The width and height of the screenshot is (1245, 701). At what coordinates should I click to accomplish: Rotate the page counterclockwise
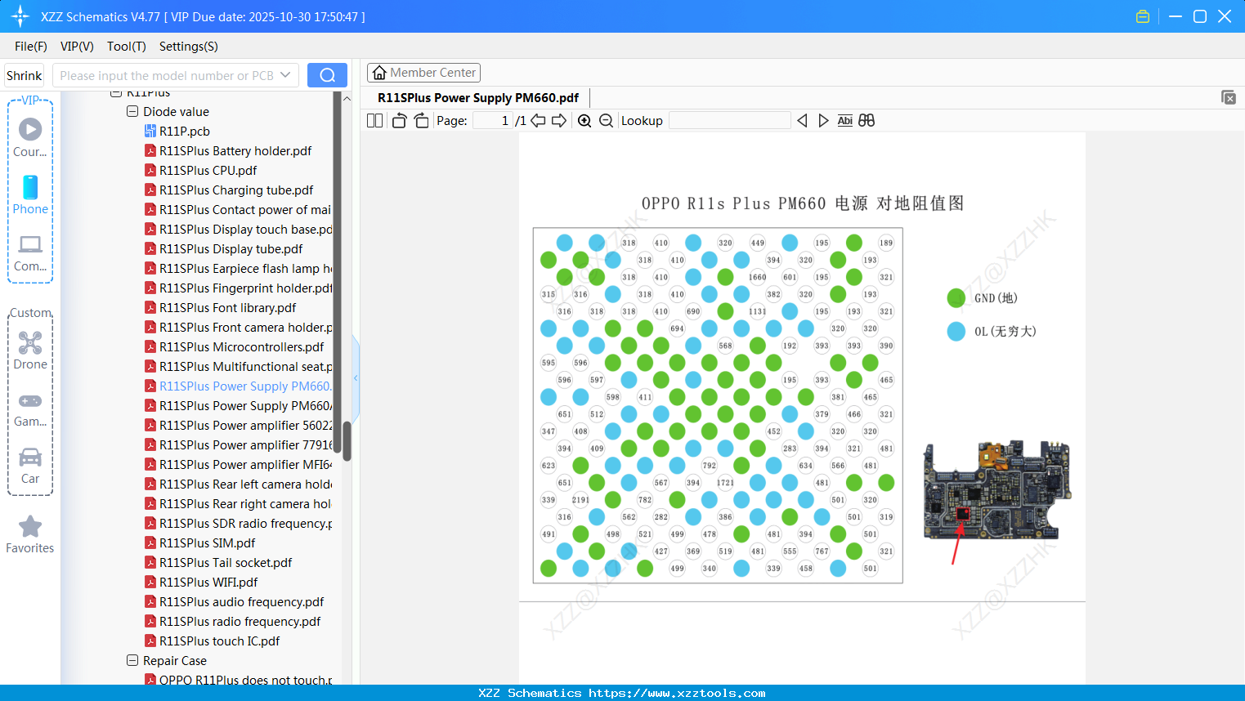point(399,120)
